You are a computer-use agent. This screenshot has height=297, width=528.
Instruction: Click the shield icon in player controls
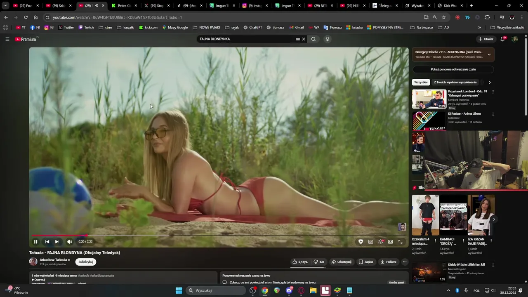point(361,242)
